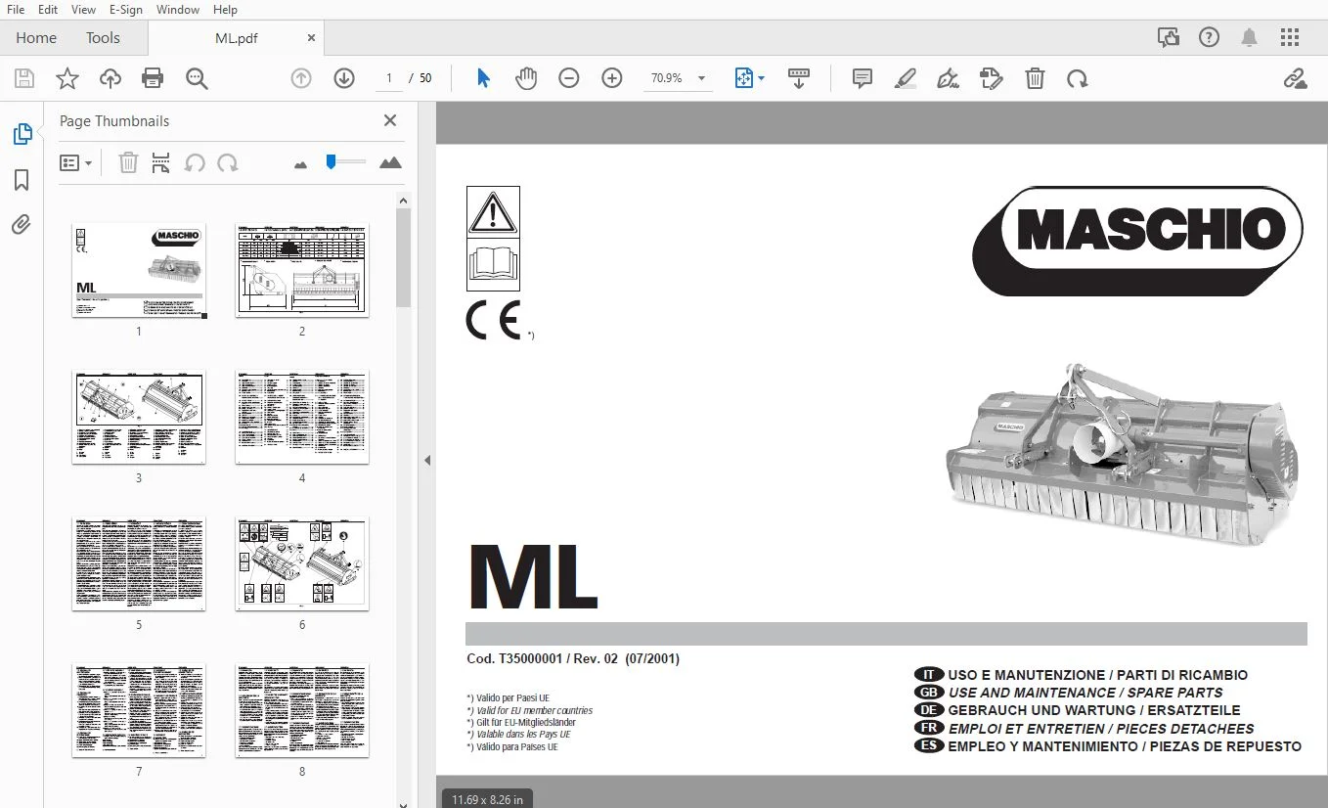Delete page using toolbar trash icon

(1035, 78)
